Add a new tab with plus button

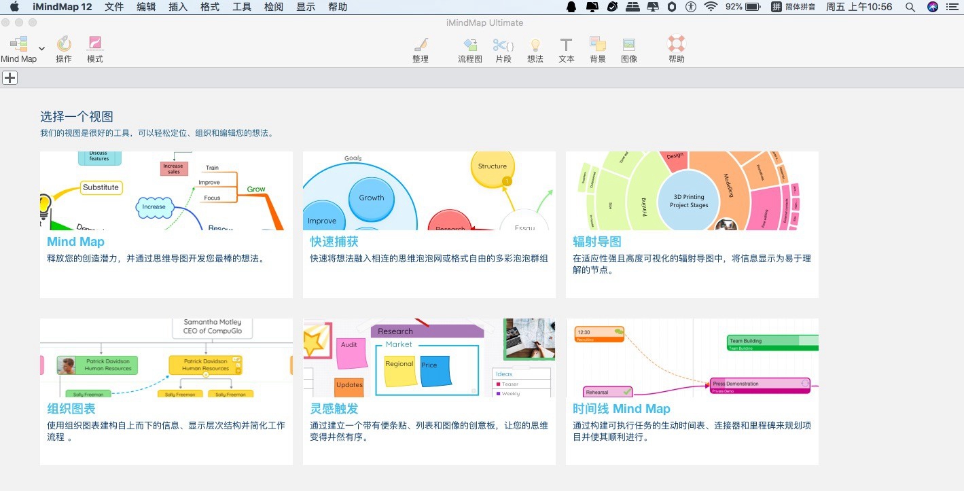tap(10, 78)
